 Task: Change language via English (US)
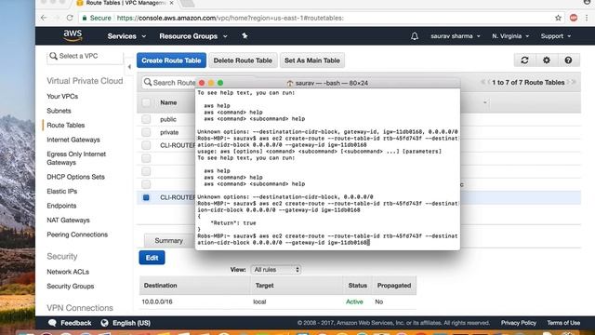pos(131,323)
